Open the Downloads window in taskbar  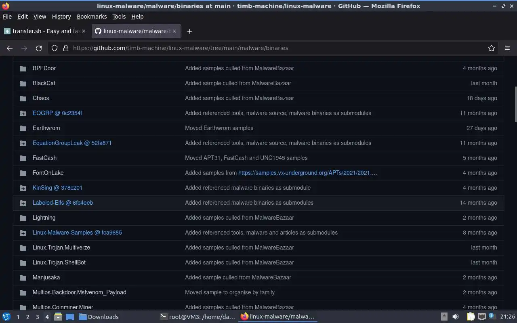pos(99,317)
